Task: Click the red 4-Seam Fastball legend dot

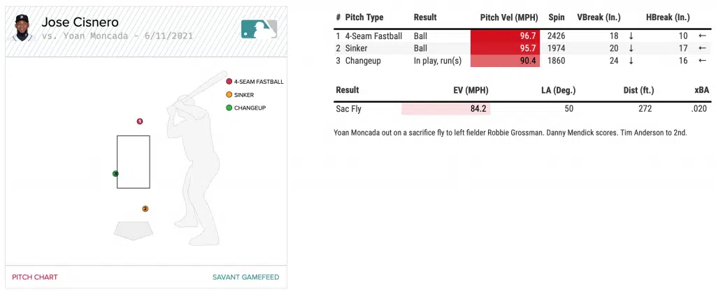Action: coord(229,82)
